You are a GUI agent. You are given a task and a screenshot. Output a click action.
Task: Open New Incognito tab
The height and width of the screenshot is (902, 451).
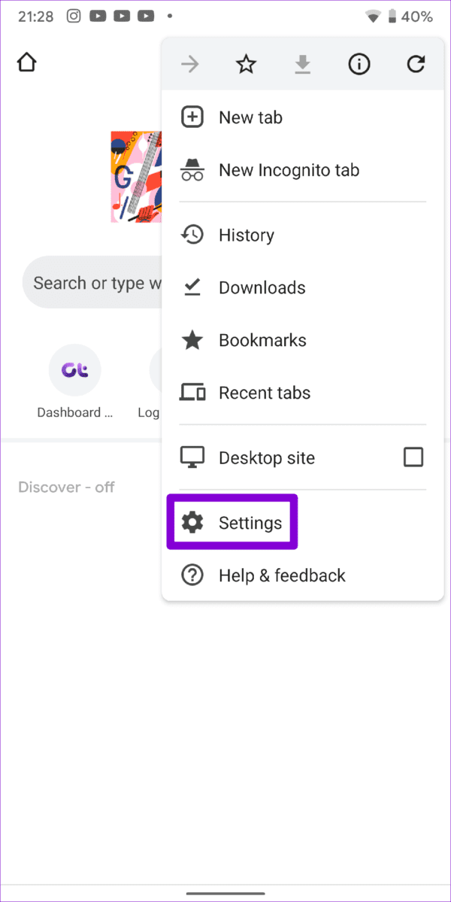point(303,170)
